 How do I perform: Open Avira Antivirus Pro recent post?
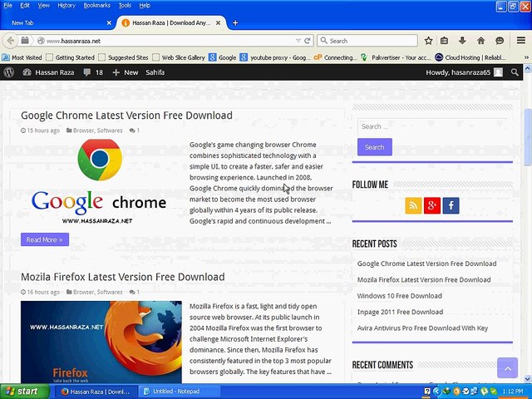coord(422,328)
